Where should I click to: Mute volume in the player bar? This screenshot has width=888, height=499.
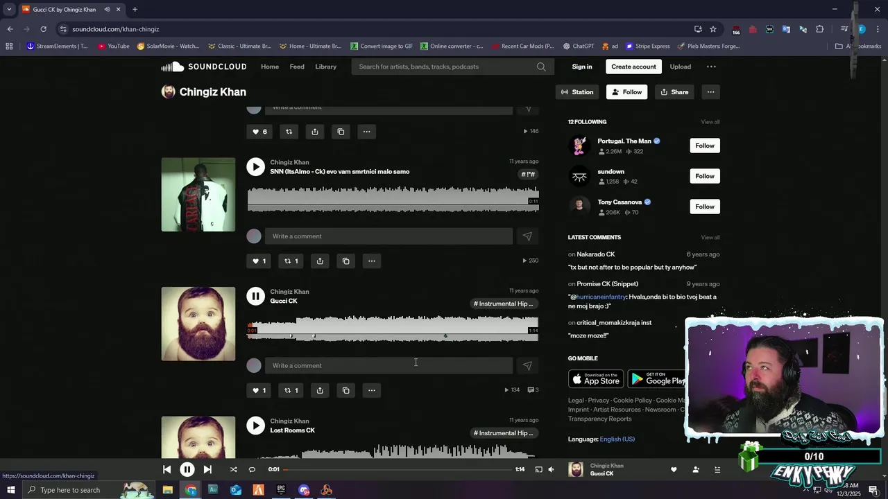(x=551, y=469)
